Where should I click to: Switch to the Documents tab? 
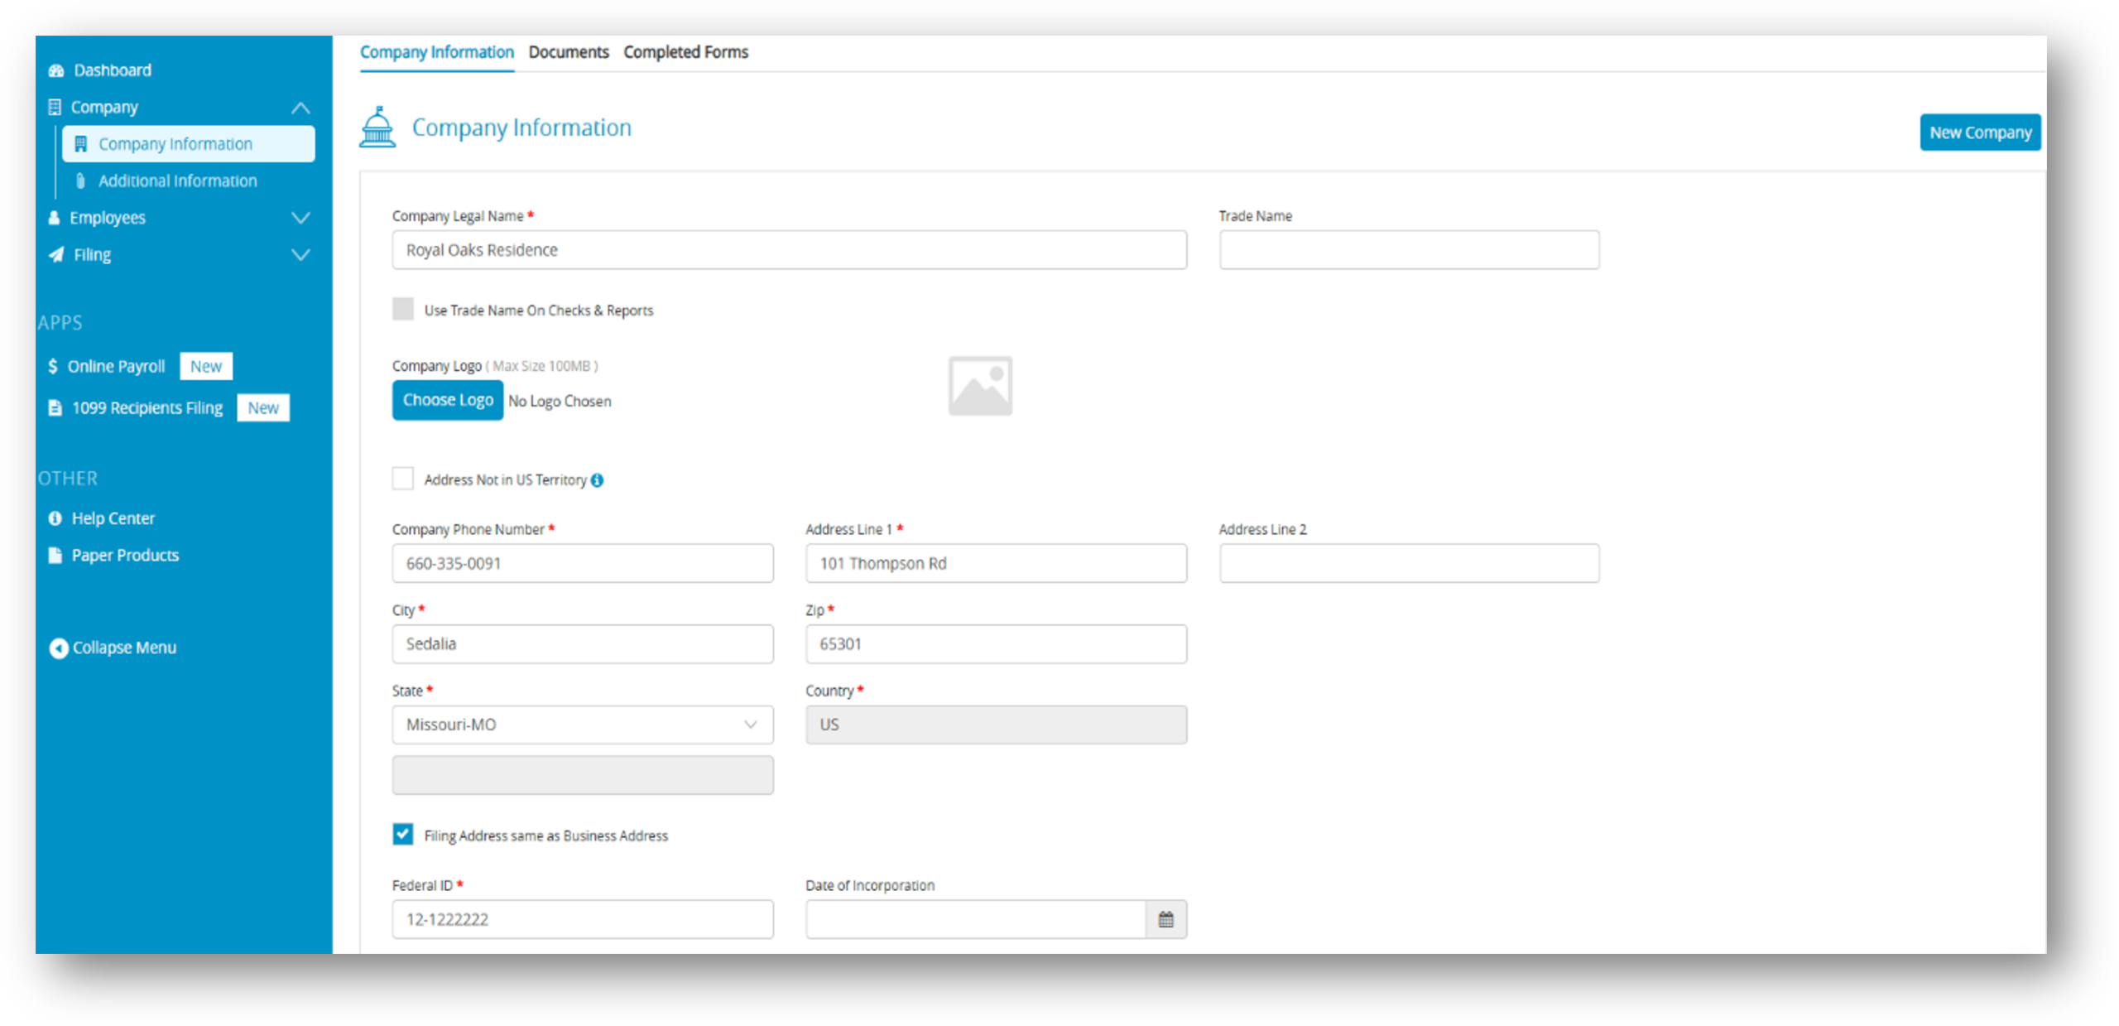[x=569, y=52]
